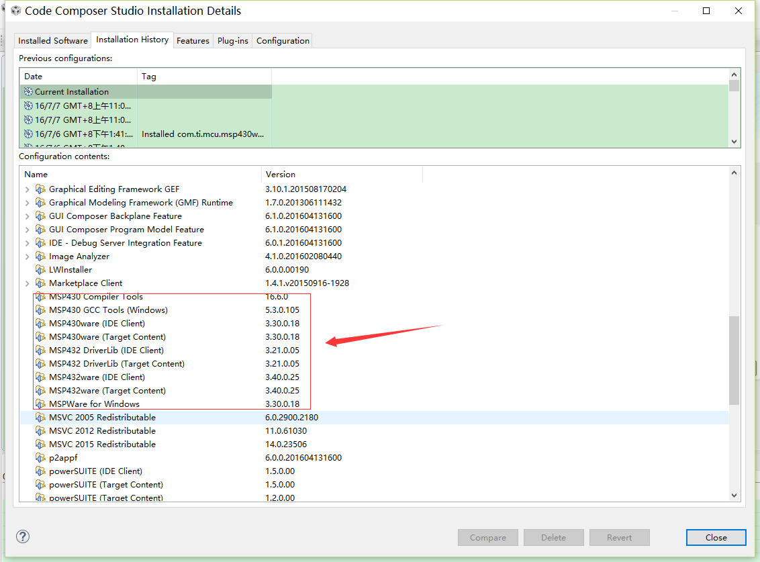
Task: Click version '1.4.1.v20150916-1928' cell
Action: pyautogui.click(x=307, y=283)
